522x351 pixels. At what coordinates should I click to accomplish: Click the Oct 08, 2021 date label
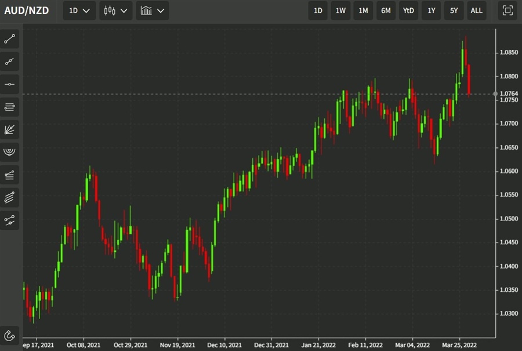[83, 345]
